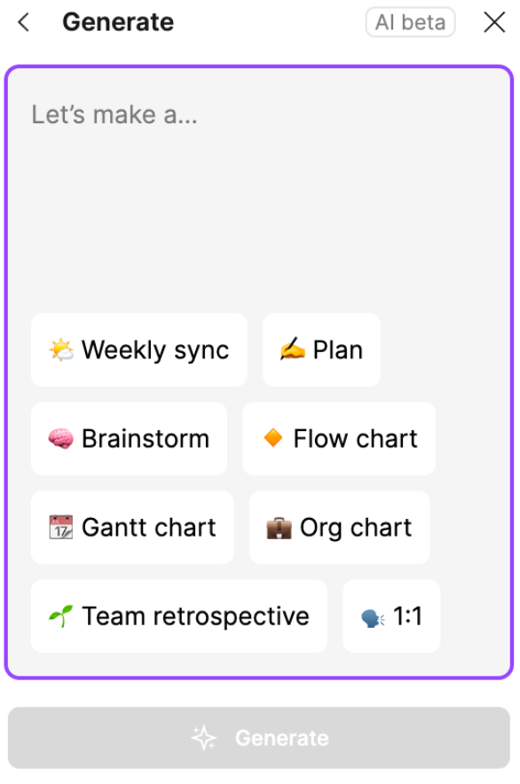Choose the Gantt chart suggestion

[x=132, y=528]
